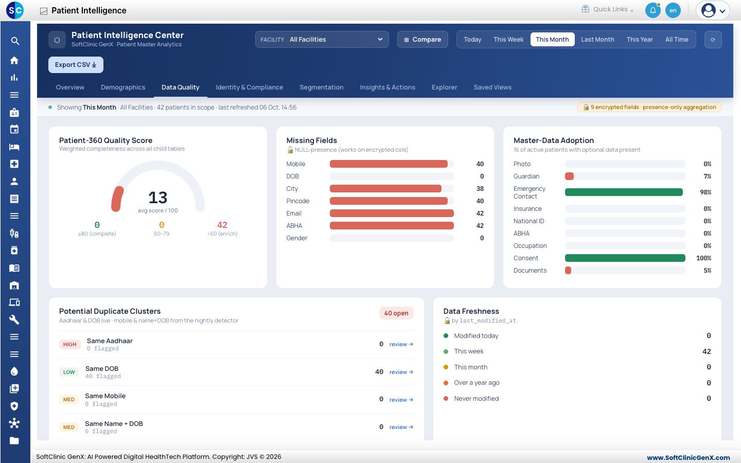
Task: Go to the Segmentation tab
Action: [x=322, y=87]
